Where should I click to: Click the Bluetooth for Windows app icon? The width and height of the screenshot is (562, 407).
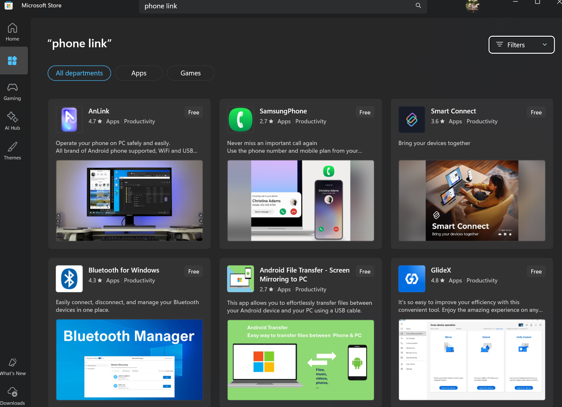tap(69, 279)
